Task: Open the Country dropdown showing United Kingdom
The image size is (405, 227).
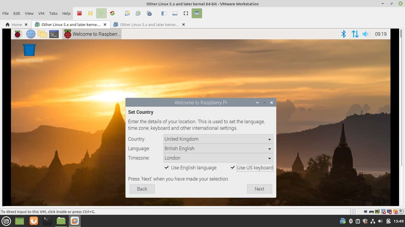Action: [x=218, y=139]
